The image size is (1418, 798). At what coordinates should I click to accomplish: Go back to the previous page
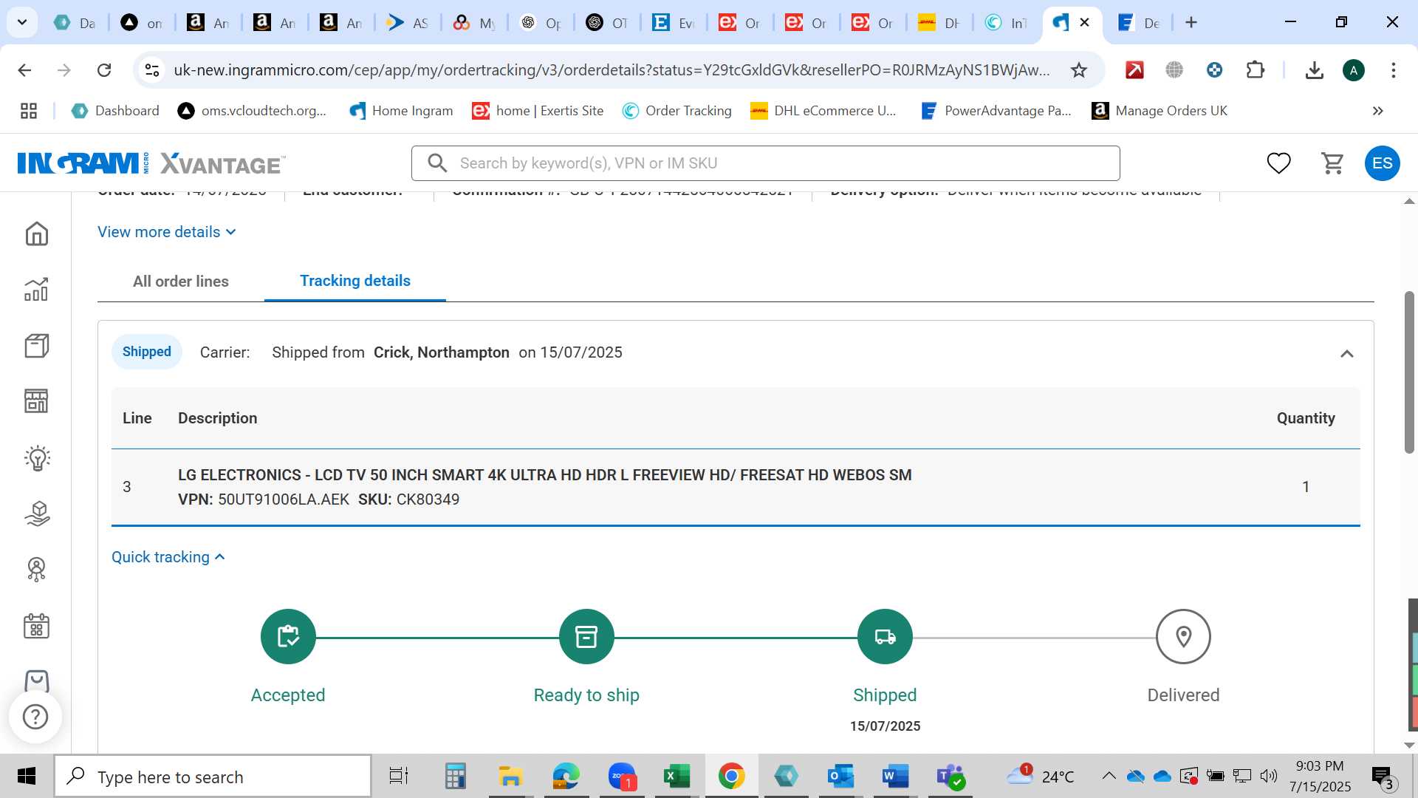click(24, 70)
